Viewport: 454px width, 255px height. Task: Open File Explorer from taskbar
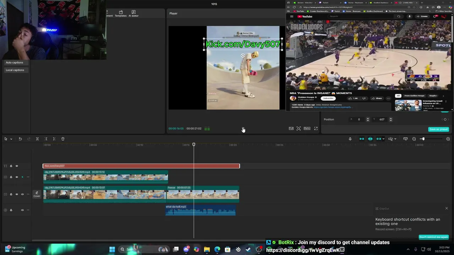click(x=207, y=249)
